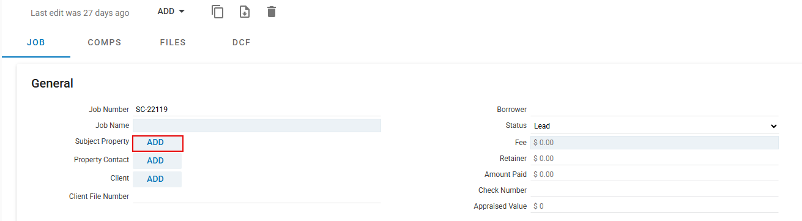
Task: Go to the DCF tab
Action: [242, 43]
